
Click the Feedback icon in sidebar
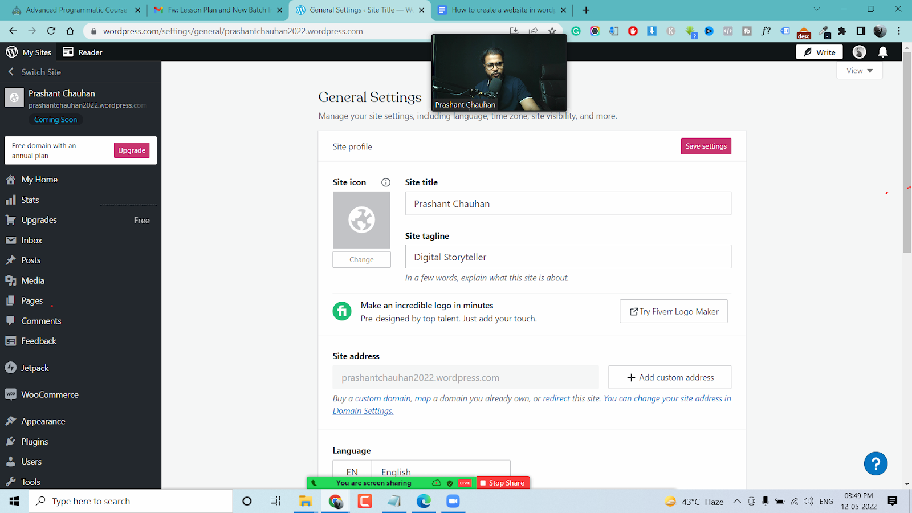11,341
